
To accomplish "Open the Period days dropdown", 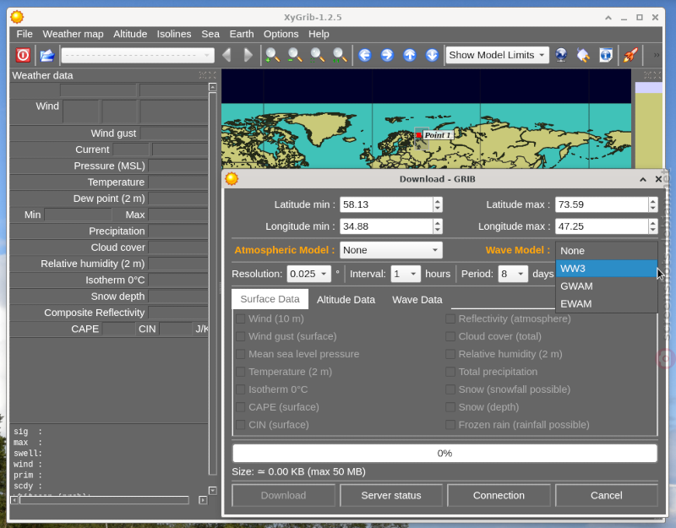I will click(513, 274).
